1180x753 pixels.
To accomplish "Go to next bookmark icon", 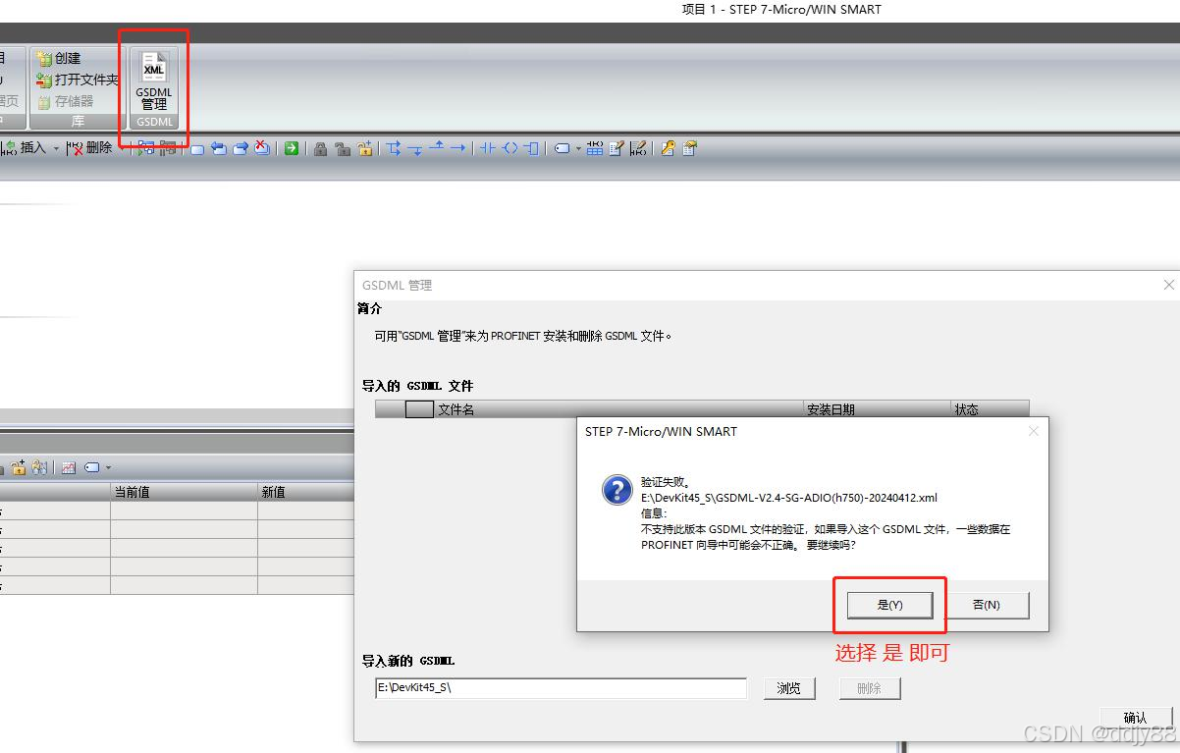I will tap(240, 148).
